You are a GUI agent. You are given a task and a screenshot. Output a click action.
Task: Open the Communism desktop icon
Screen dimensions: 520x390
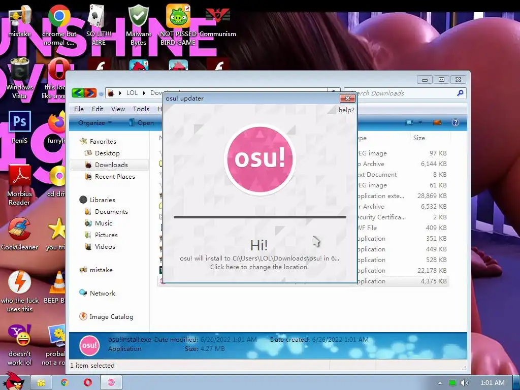(217, 21)
